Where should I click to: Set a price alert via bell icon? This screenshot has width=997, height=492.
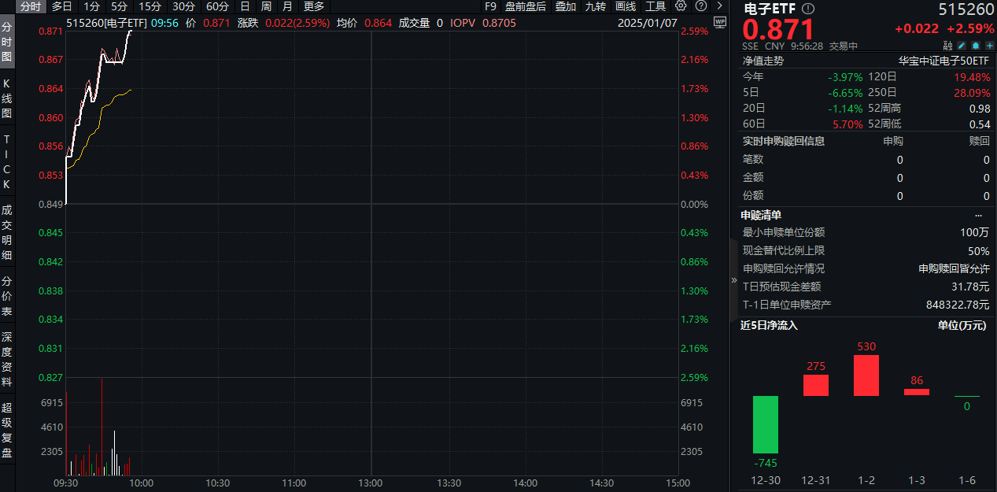[976, 46]
